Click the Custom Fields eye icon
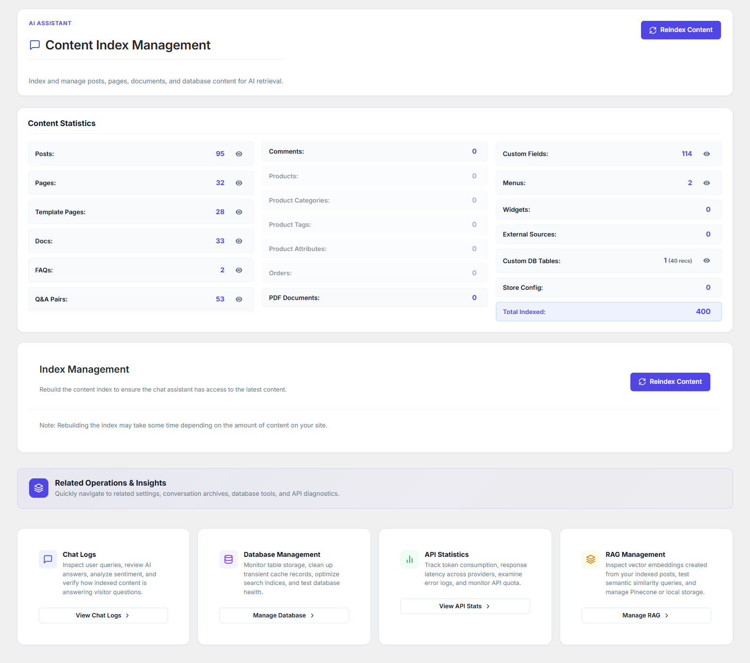 tap(706, 154)
